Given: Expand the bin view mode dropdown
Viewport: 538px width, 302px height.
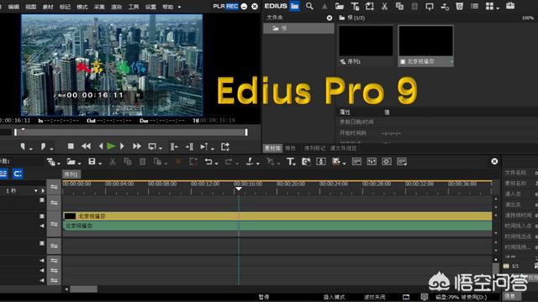Looking at the screenshot, I should (498, 8).
